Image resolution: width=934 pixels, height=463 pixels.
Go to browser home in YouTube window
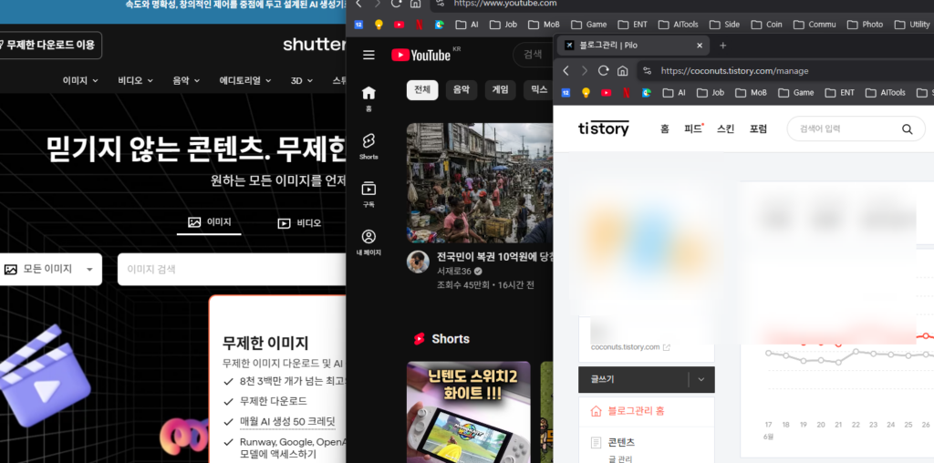click(415, 3)
